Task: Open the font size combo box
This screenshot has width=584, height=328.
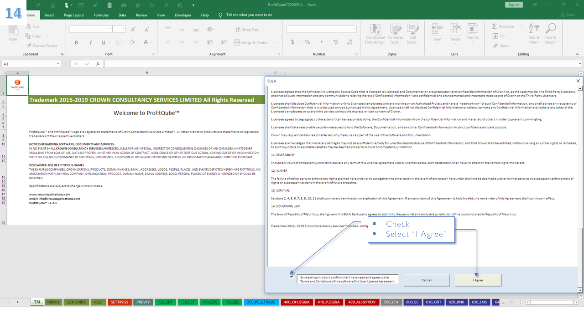Action: (x=119, y=29)
